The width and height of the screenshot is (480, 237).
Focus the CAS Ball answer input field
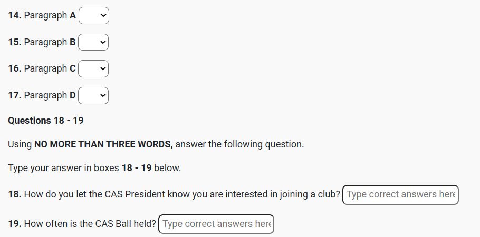point(216,224)
